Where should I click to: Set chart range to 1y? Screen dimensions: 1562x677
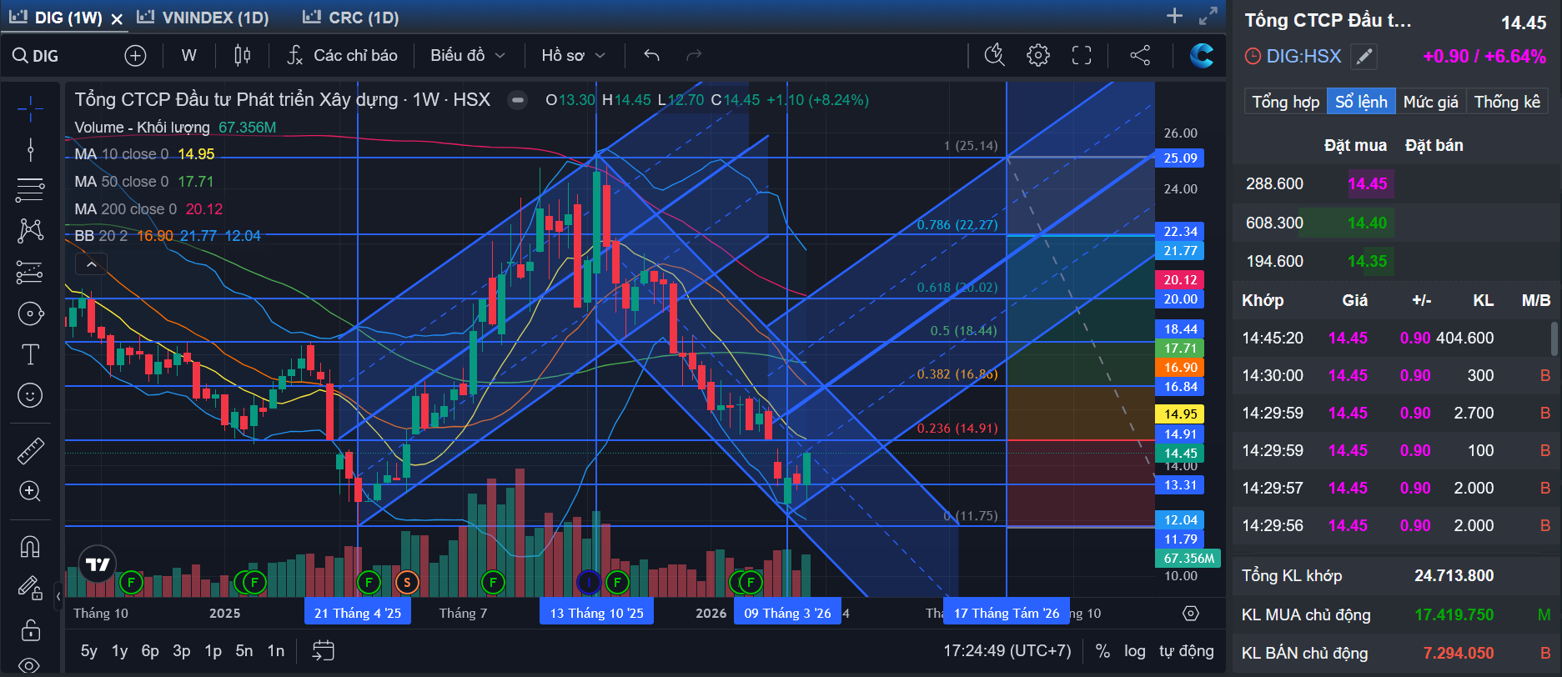coord(120,651)
